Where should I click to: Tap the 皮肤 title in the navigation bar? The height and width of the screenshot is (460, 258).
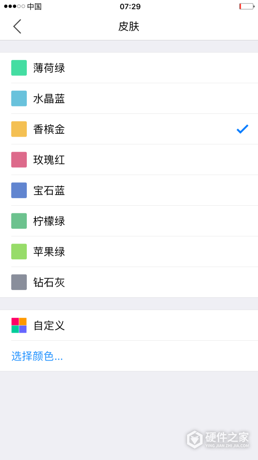pos(129,26)
